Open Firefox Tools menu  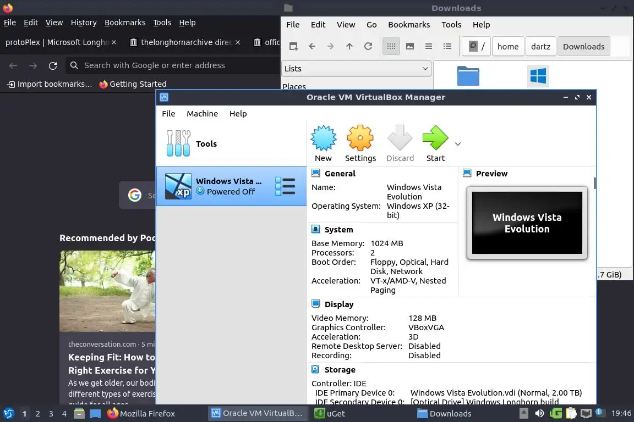click(162, 23)
